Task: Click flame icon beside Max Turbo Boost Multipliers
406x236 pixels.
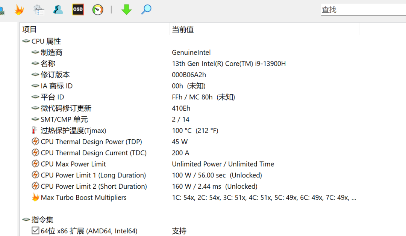Action: coord(35,197)
